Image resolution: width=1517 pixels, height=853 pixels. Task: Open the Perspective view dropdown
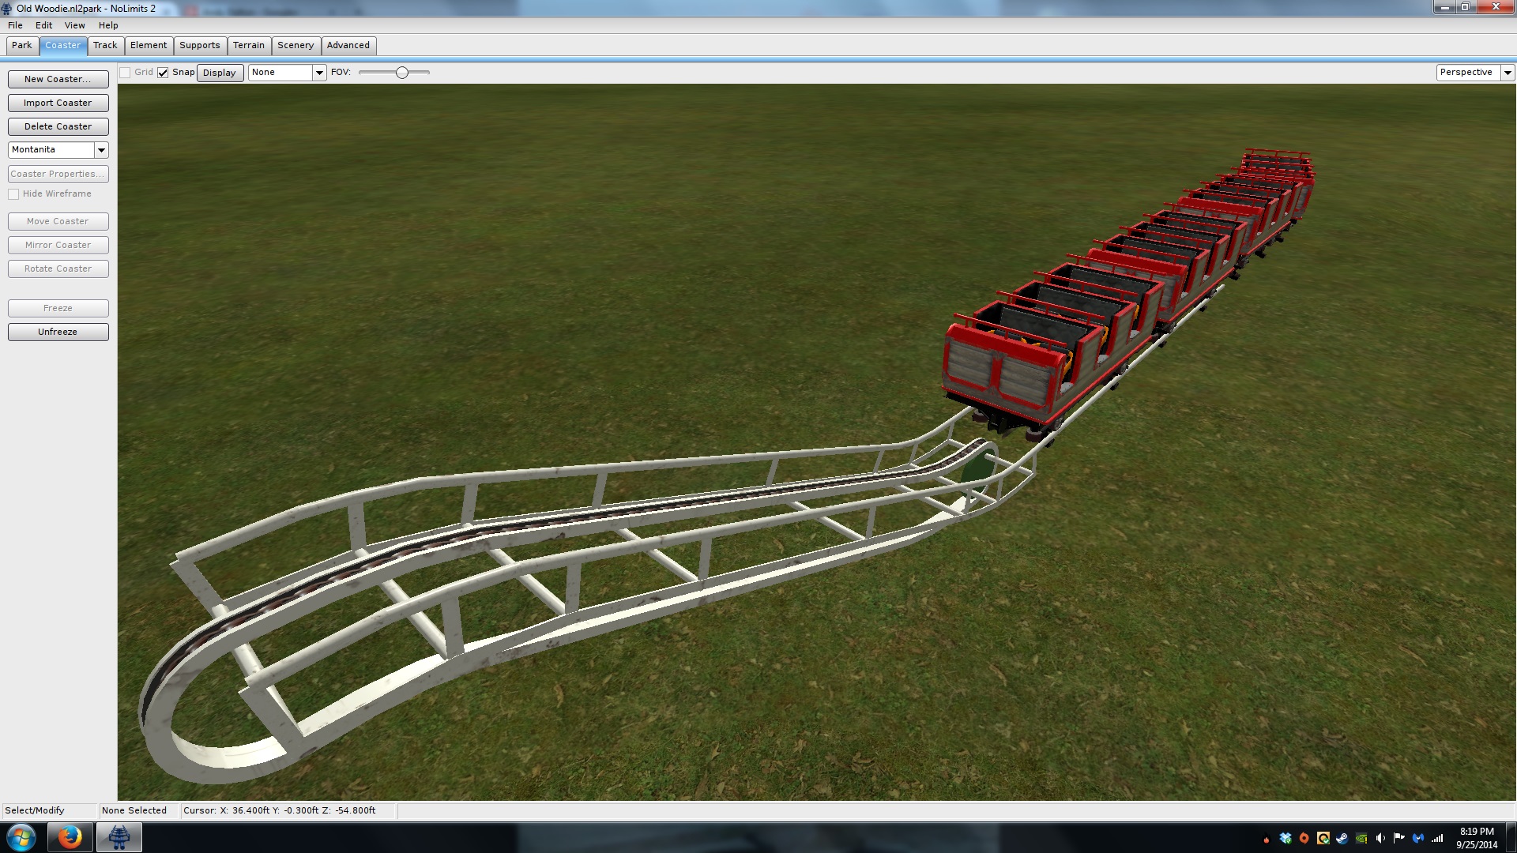(1507, 73)
